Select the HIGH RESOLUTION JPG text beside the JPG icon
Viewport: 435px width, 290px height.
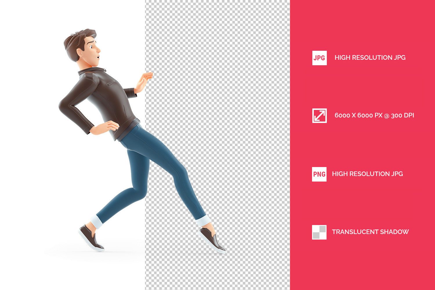click(x=370, y=58)
